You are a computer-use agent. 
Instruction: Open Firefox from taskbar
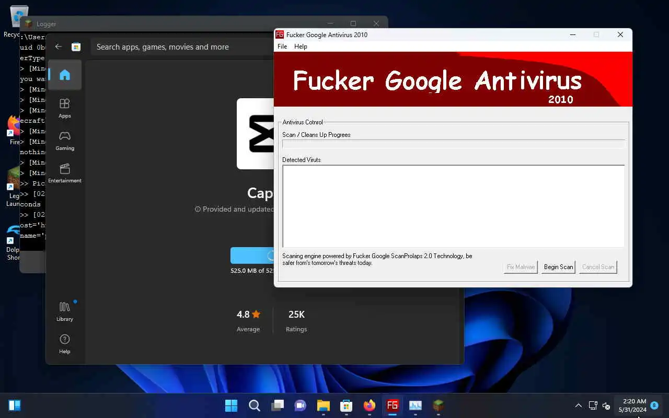click(x=369, y=405)
